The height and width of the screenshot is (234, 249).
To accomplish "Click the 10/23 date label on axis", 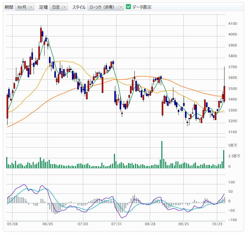I will (217, 225).
